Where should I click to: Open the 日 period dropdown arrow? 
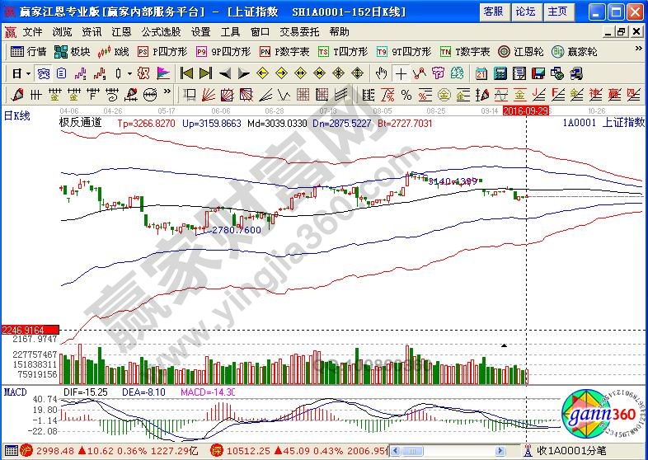click(x=29, y=74)
